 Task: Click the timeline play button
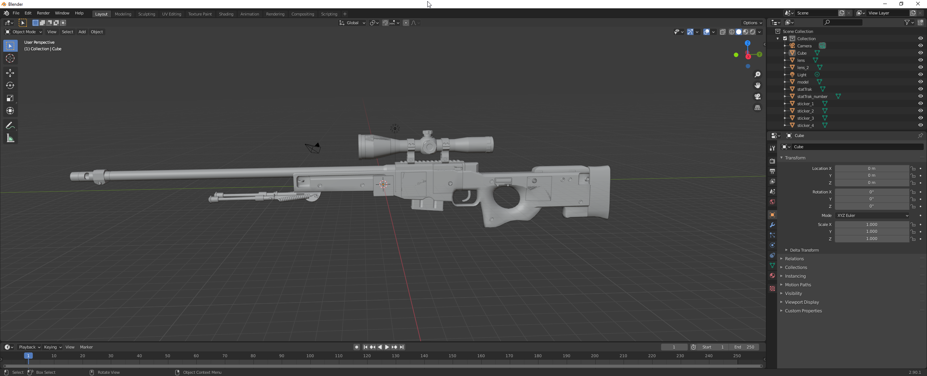(387, 347)
